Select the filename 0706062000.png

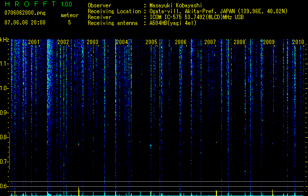[25, 13]
